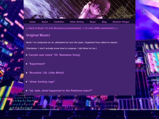Screen dimensions: 159x119
Task: Go to MuseScore arrangements link
Action: (65, 28)
